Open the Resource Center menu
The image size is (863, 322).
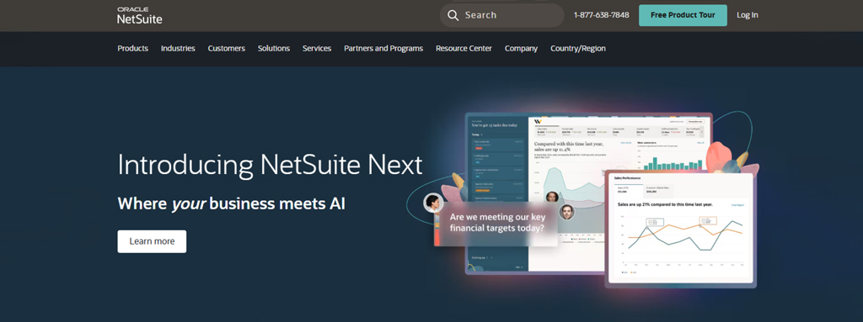[x=464, y=49]
